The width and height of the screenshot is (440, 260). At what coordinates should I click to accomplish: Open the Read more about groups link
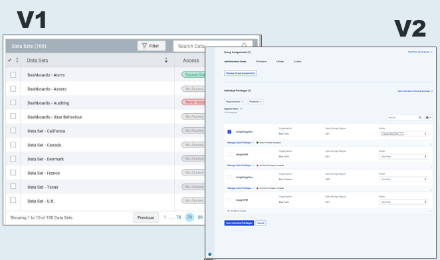[420, 52]
